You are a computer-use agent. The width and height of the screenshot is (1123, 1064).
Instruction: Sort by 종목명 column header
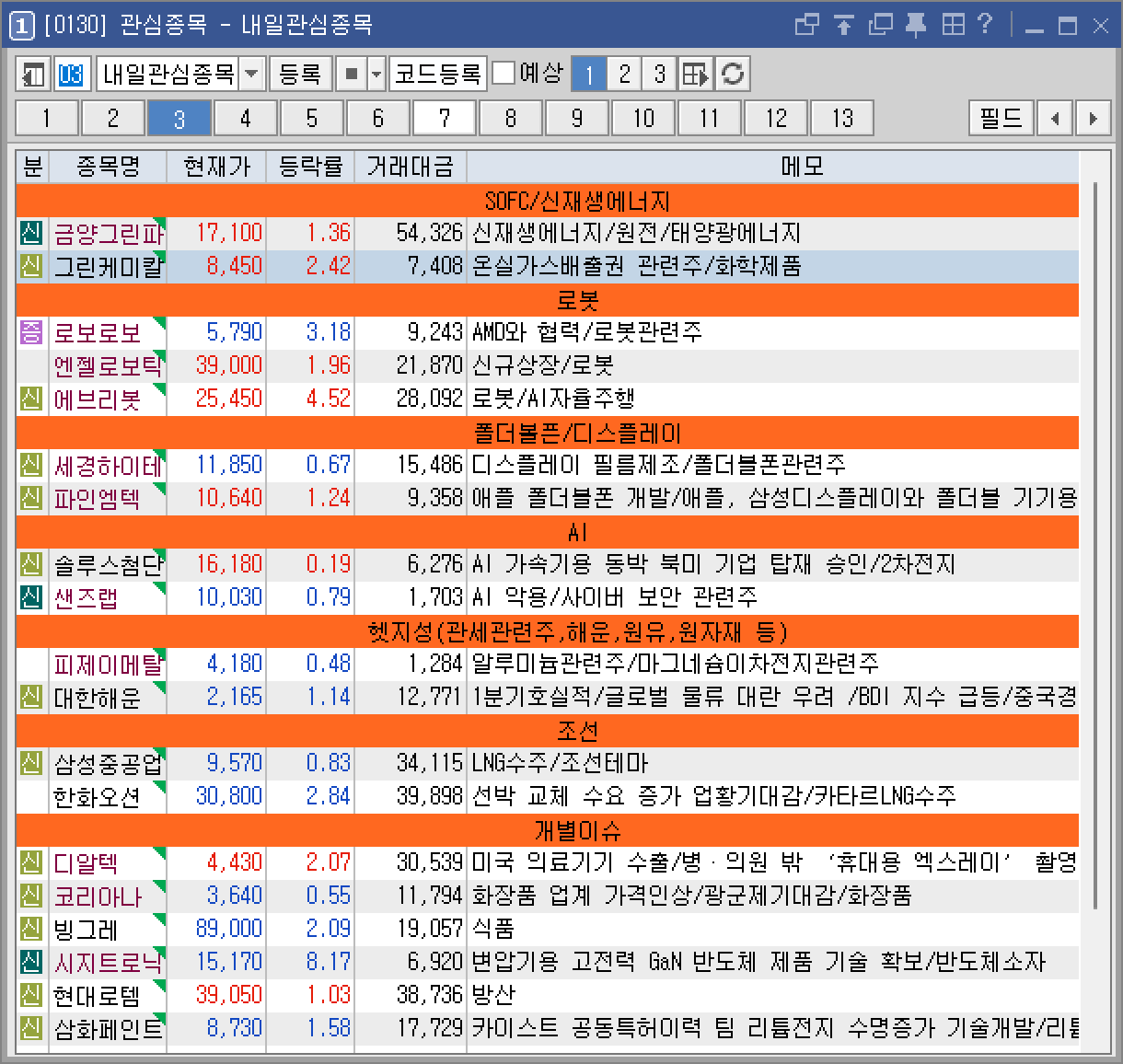tap(108, 167)
